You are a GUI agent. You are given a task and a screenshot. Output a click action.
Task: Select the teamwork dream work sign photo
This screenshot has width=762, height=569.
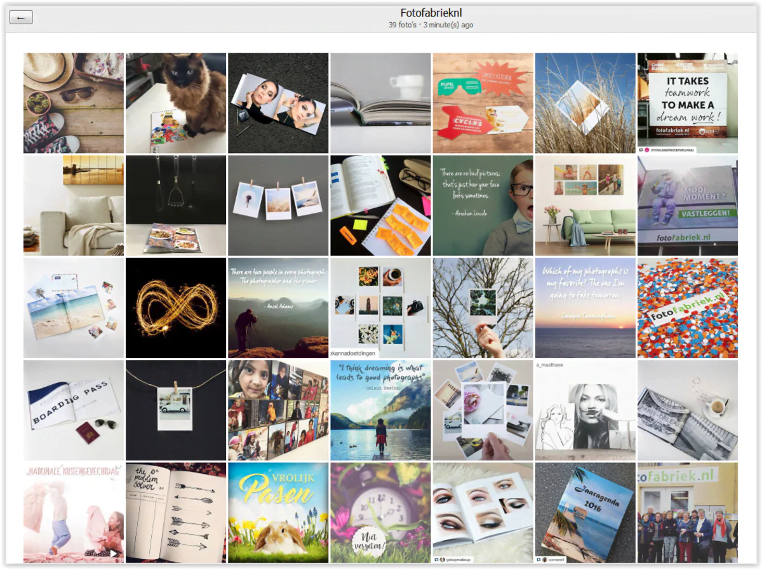(x=688, y=103)
